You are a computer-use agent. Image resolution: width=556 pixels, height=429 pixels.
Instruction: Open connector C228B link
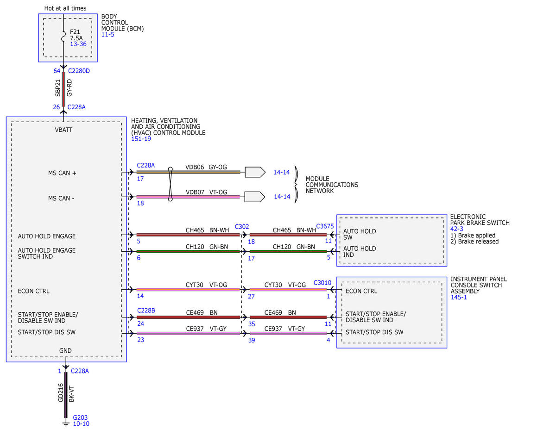(x=146, y=310)
